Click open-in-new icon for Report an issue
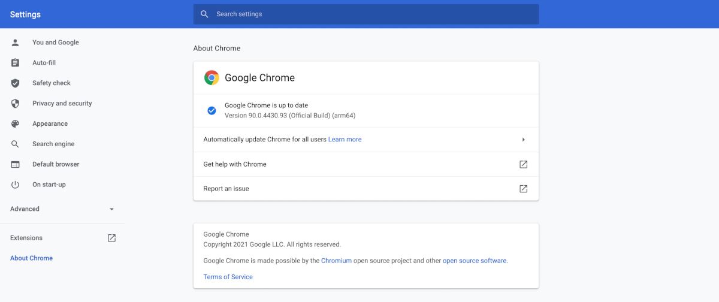 click(x=523, y=189)
